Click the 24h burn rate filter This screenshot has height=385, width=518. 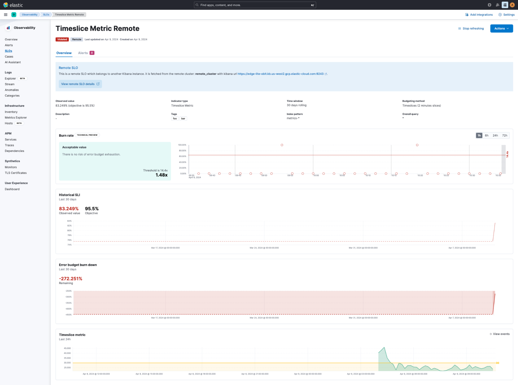pyautogui.click(x=495, y=135)
